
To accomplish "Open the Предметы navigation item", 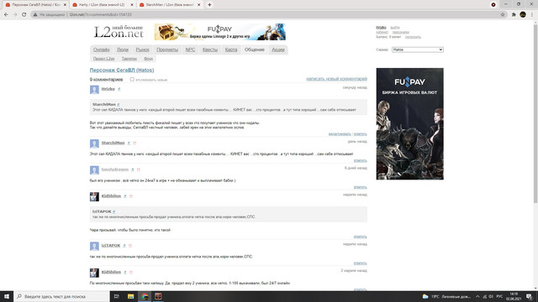I will 167,49.
